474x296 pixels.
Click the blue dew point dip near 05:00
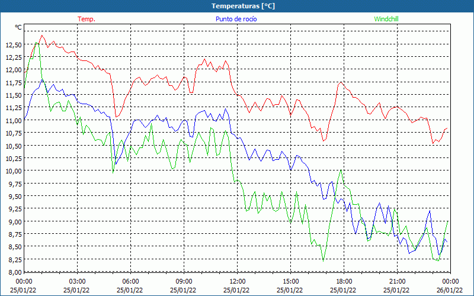click(x=116, y=165)
